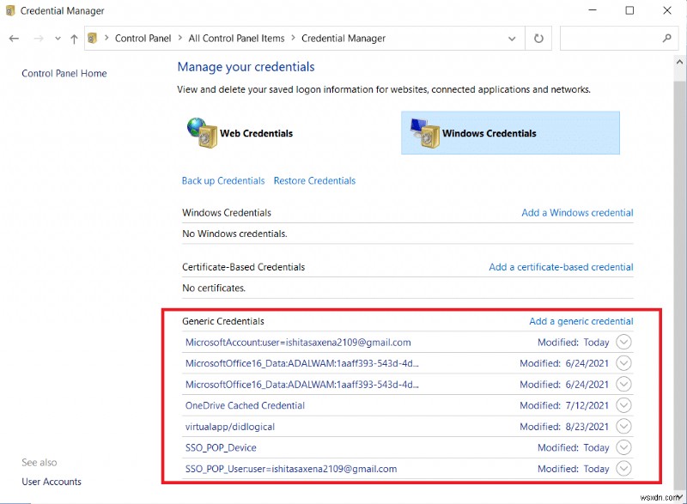Click the forward navigation arrow
The height and width of the screenshot is (504, 687).
pos(37,38)
